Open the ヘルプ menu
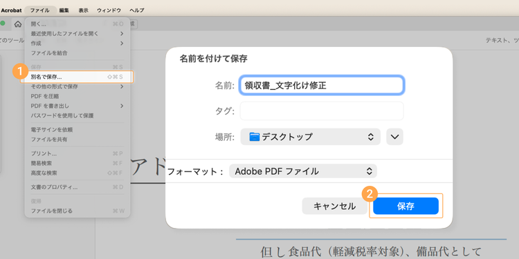519x259 pixels. (137, 10)
